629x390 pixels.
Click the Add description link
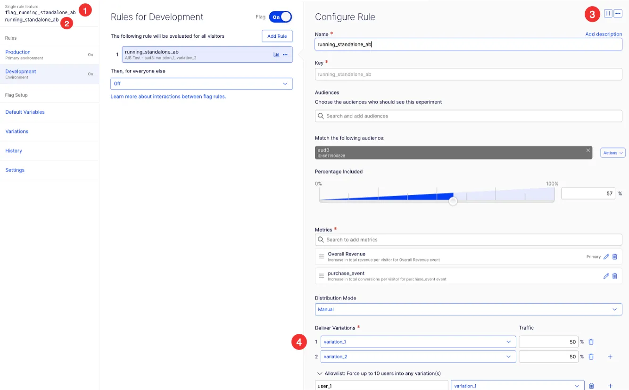604,34
